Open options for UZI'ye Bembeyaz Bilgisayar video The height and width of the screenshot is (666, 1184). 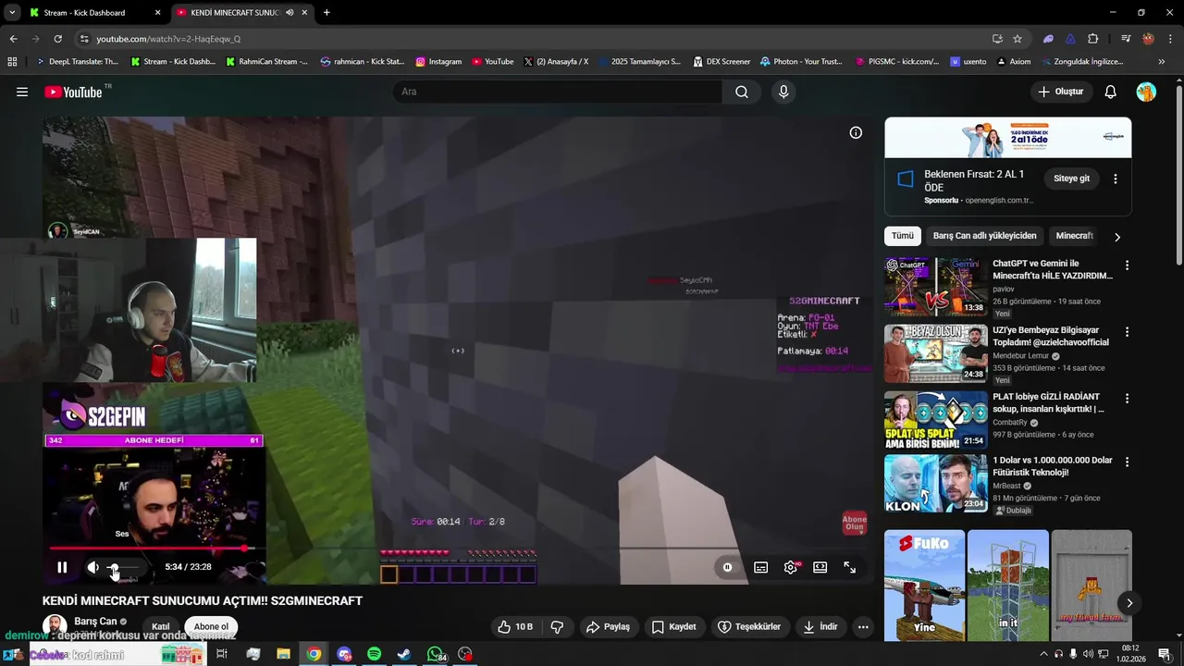(x=1126, y=332)
